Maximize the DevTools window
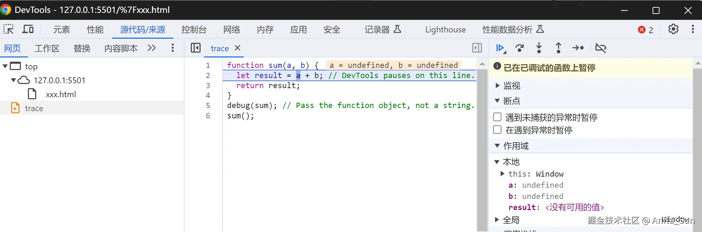 pos(656,10)
